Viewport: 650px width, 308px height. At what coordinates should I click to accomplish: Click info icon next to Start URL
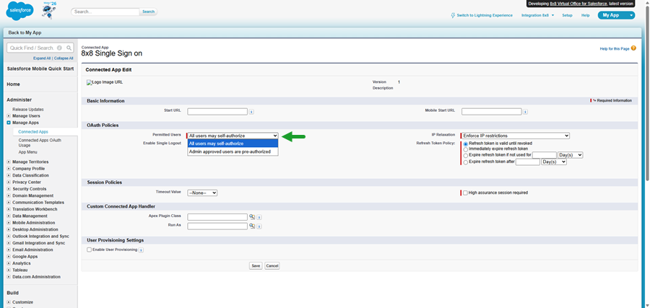(x=251, y=112)
